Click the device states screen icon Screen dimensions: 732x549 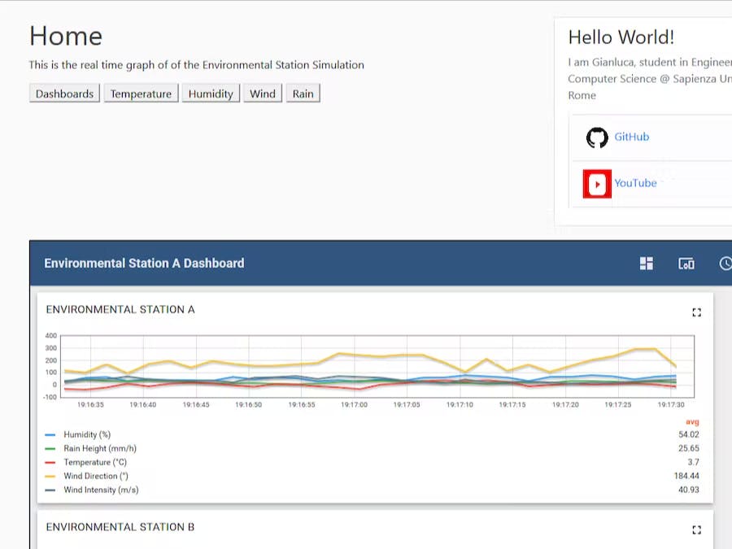coord(686,263)
